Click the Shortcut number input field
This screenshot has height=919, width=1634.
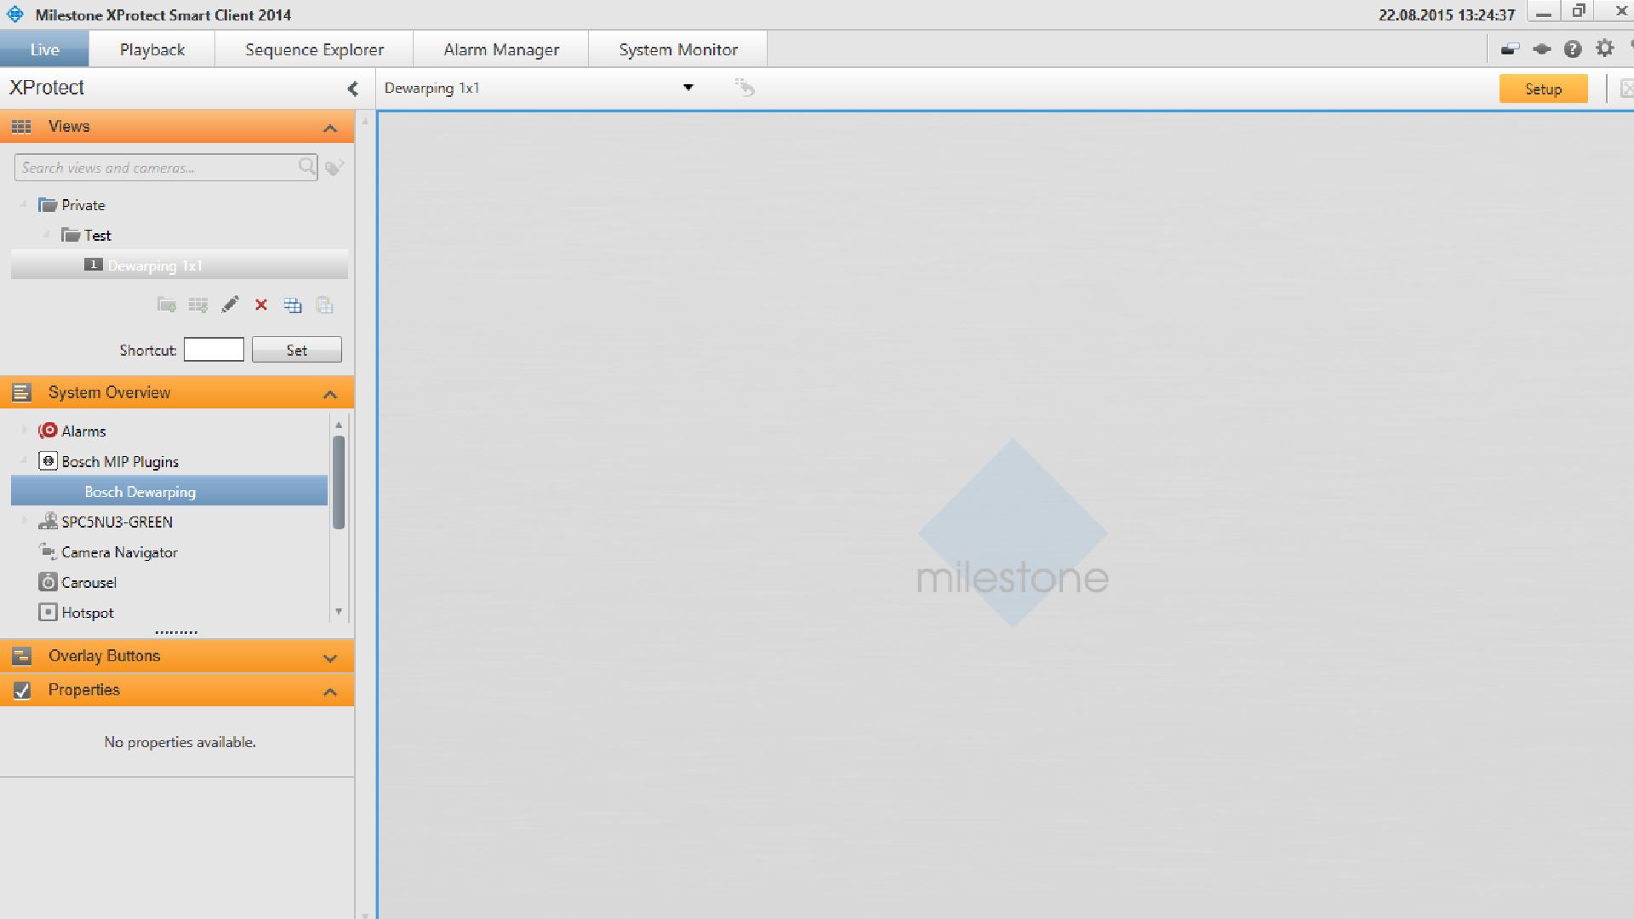[x=214, y=350]
